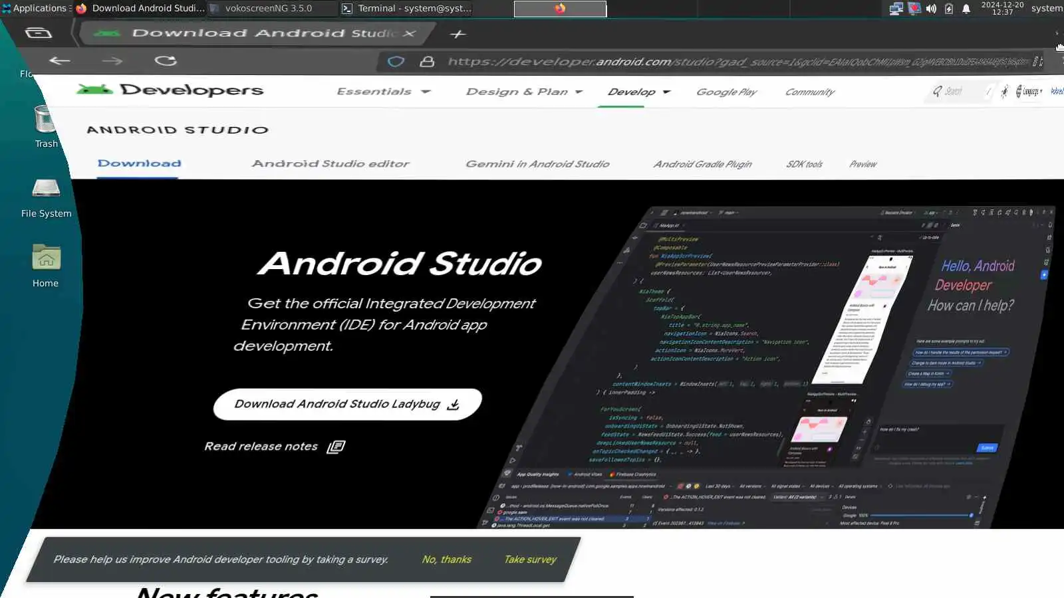Click the theme toggle icon beside Language
Image resolution: width=1064 pixels, height=598 pixels.
click(1004, 92)
